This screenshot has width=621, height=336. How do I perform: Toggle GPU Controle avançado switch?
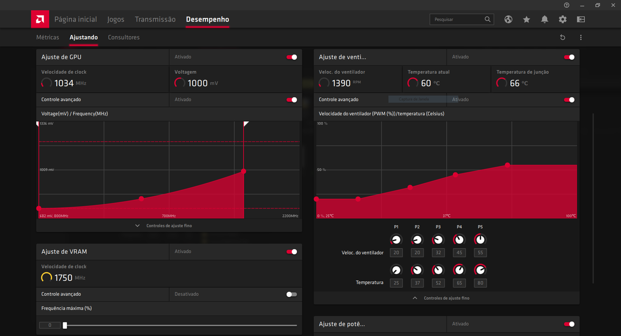292,100
